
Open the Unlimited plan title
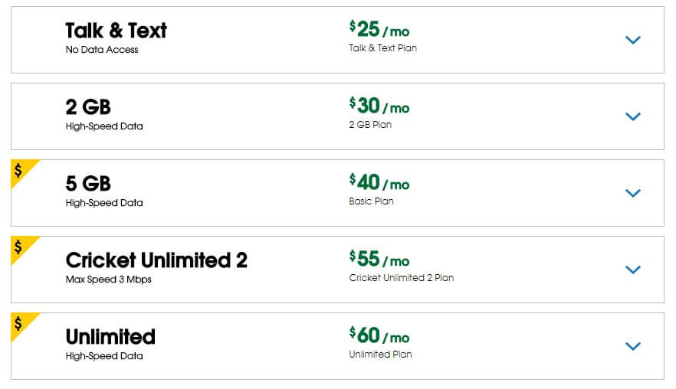pyautogui.click(x=110, y=337)
